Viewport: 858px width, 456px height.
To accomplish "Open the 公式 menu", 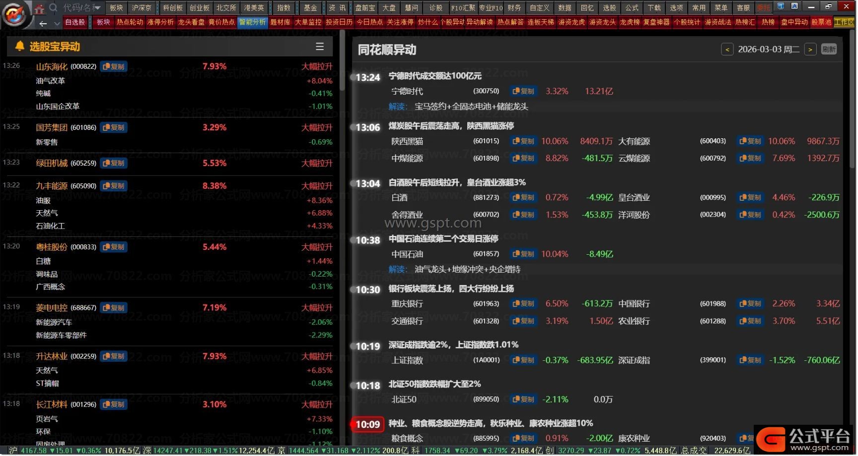I will [632, 8].
